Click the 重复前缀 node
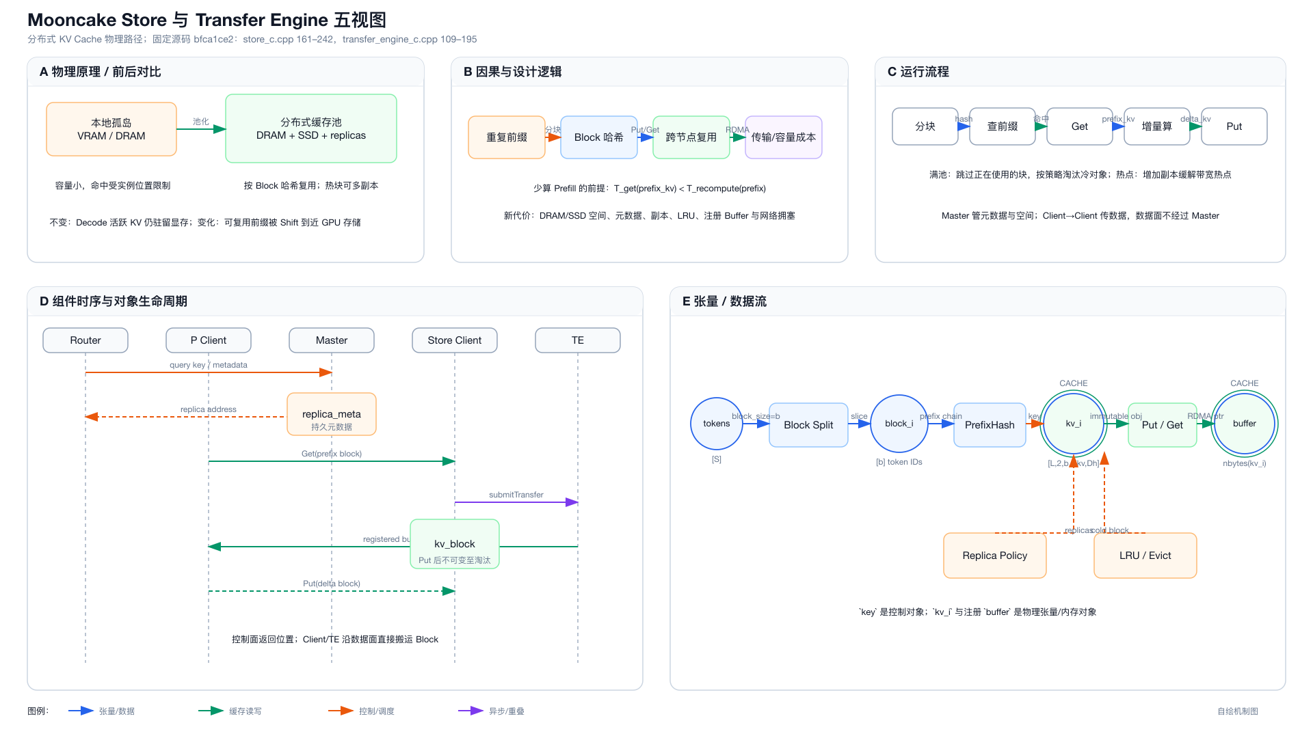The image size is (1313, 738). click(507, 137)
